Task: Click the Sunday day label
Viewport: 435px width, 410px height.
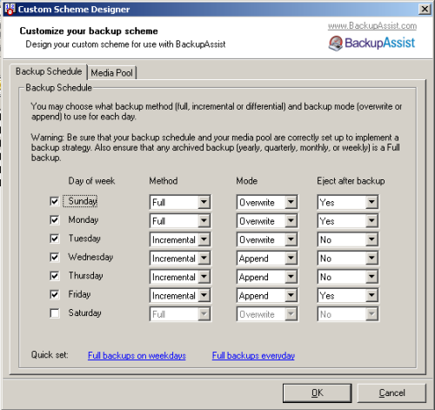Action: click(83, 201)
